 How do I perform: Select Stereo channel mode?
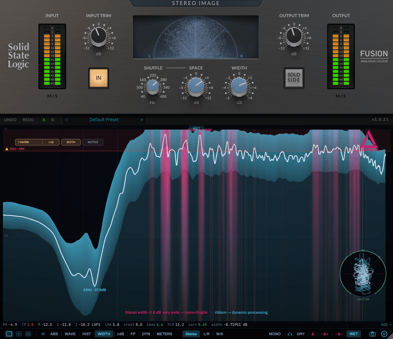point(191,334)
